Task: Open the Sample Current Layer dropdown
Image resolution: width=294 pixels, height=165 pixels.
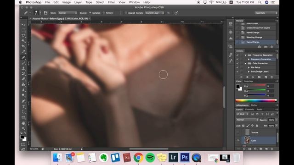Action: click(155, 13)
